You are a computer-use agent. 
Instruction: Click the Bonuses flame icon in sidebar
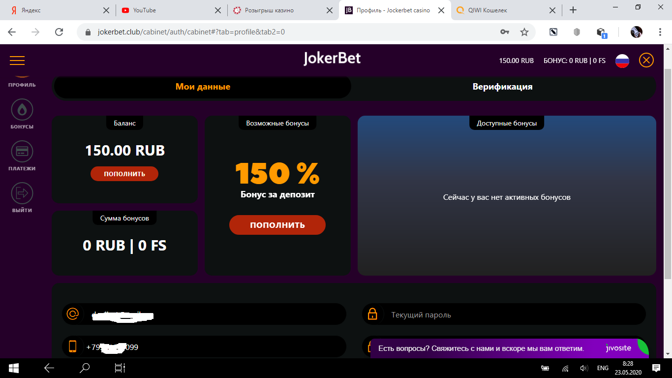(22, 110)
